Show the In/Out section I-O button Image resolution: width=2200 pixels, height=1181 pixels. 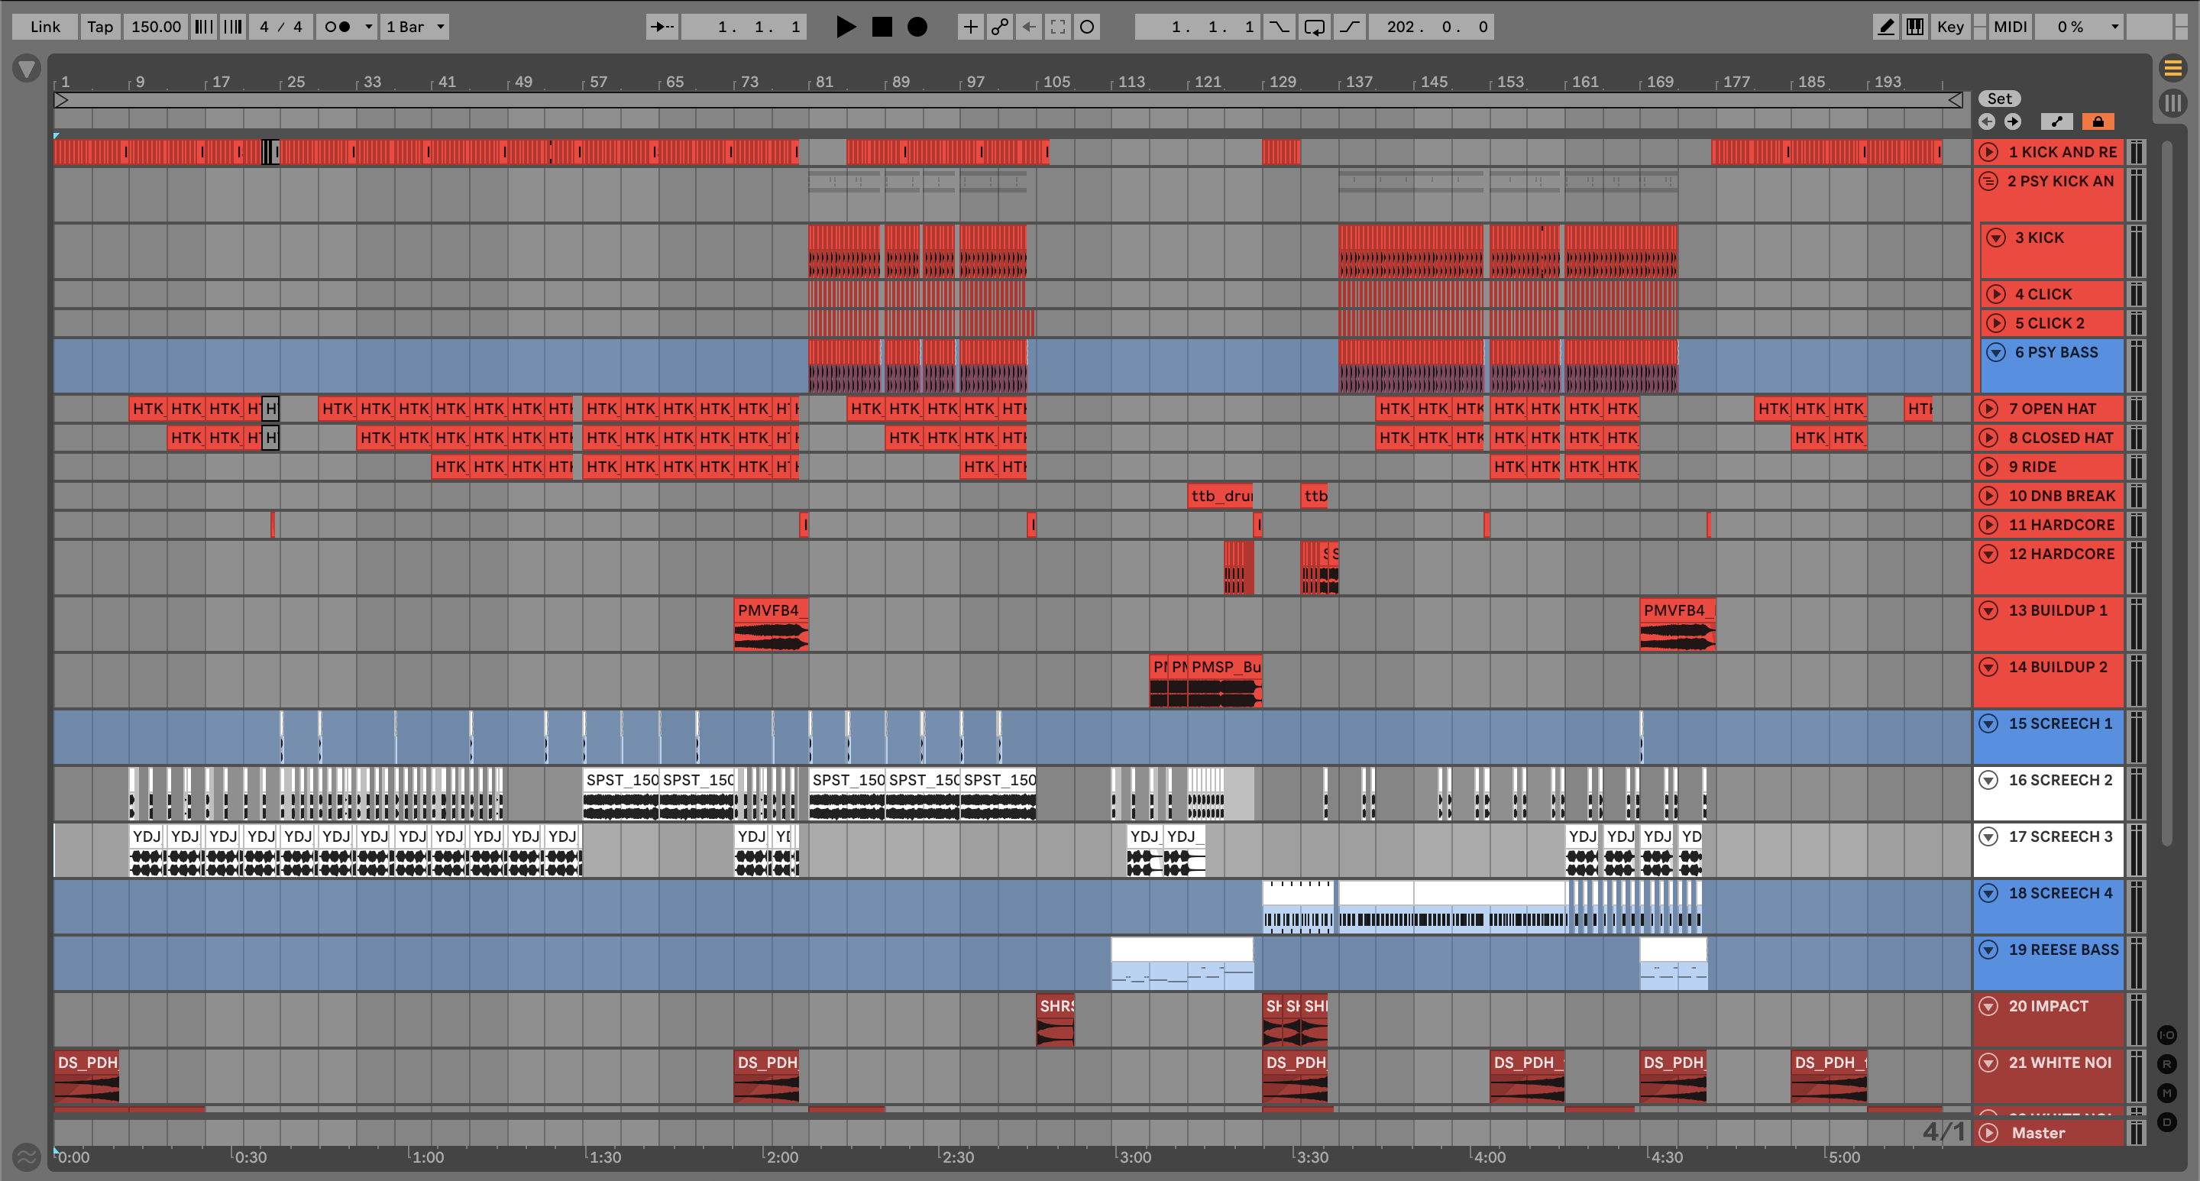coord(2168,1035)
